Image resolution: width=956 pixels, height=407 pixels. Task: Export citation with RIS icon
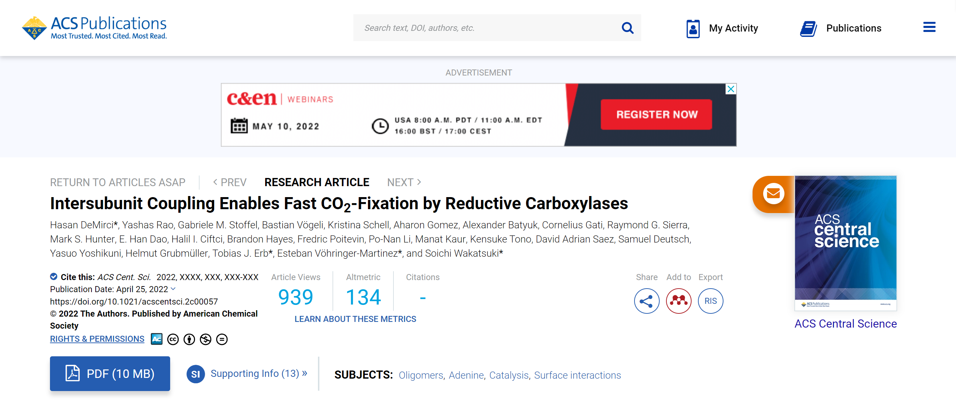(x=710, y=301)
